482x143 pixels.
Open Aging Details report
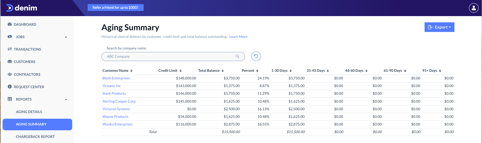point(29,112)
